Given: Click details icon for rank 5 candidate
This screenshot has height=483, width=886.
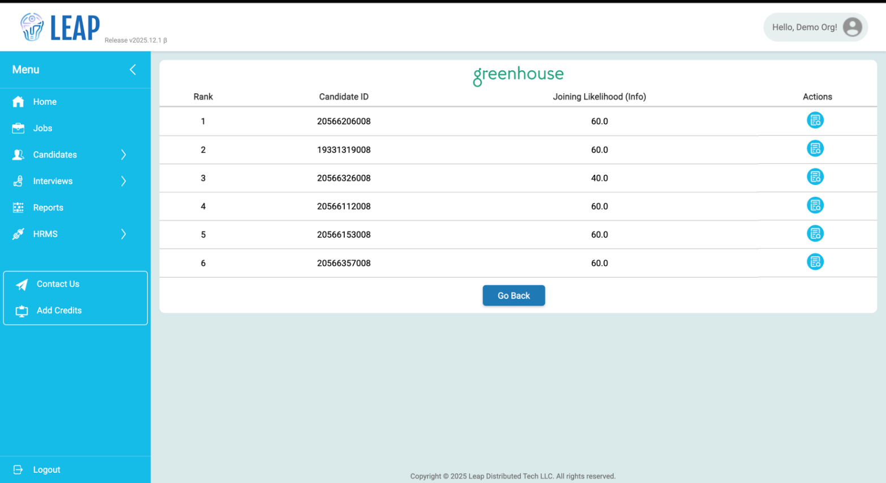Looking at the screenshot, I should click(x=815, y=234).
